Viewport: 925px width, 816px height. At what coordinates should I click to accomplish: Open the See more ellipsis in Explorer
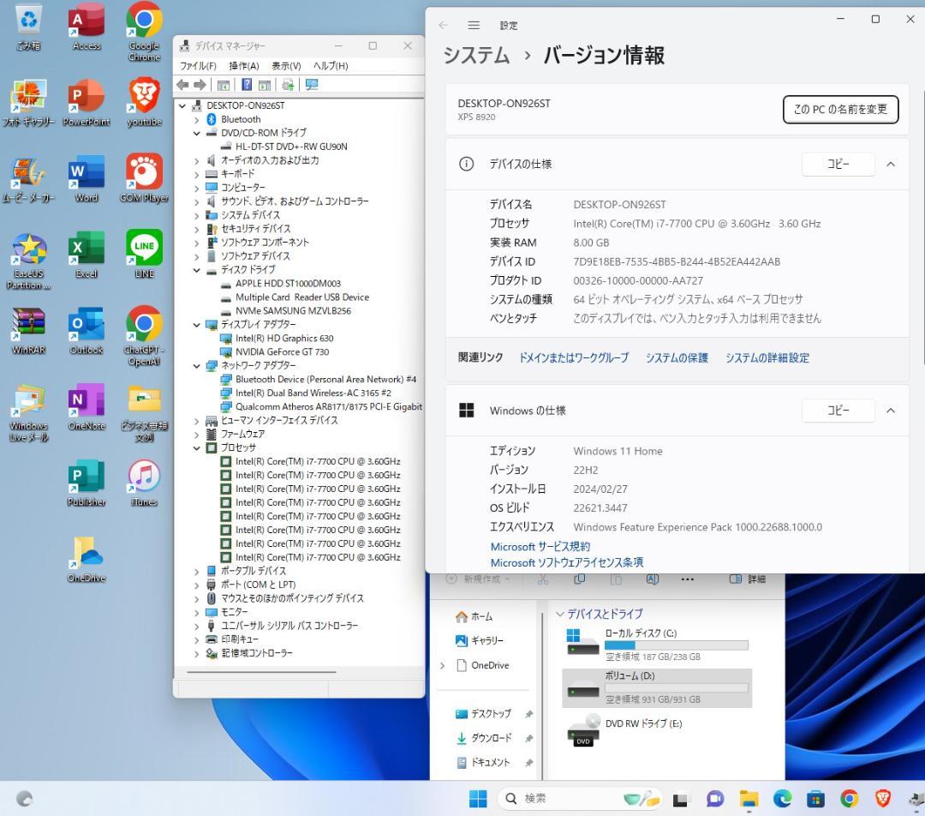coord(687,579)
